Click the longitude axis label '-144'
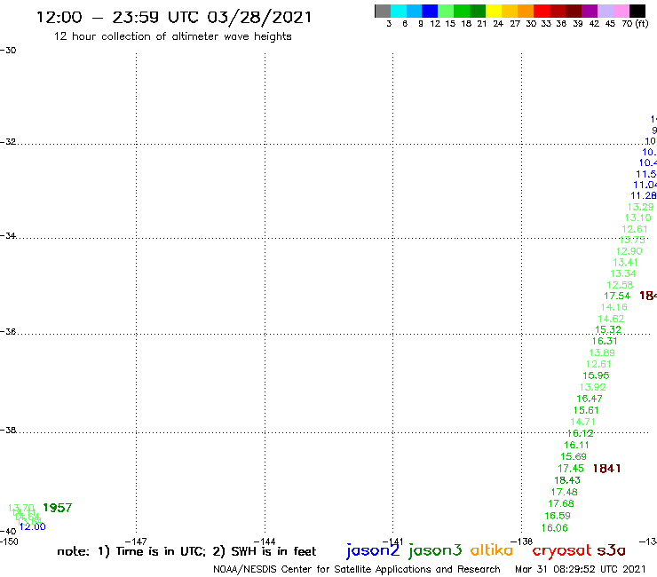The image size is (657, 577). 265,541
